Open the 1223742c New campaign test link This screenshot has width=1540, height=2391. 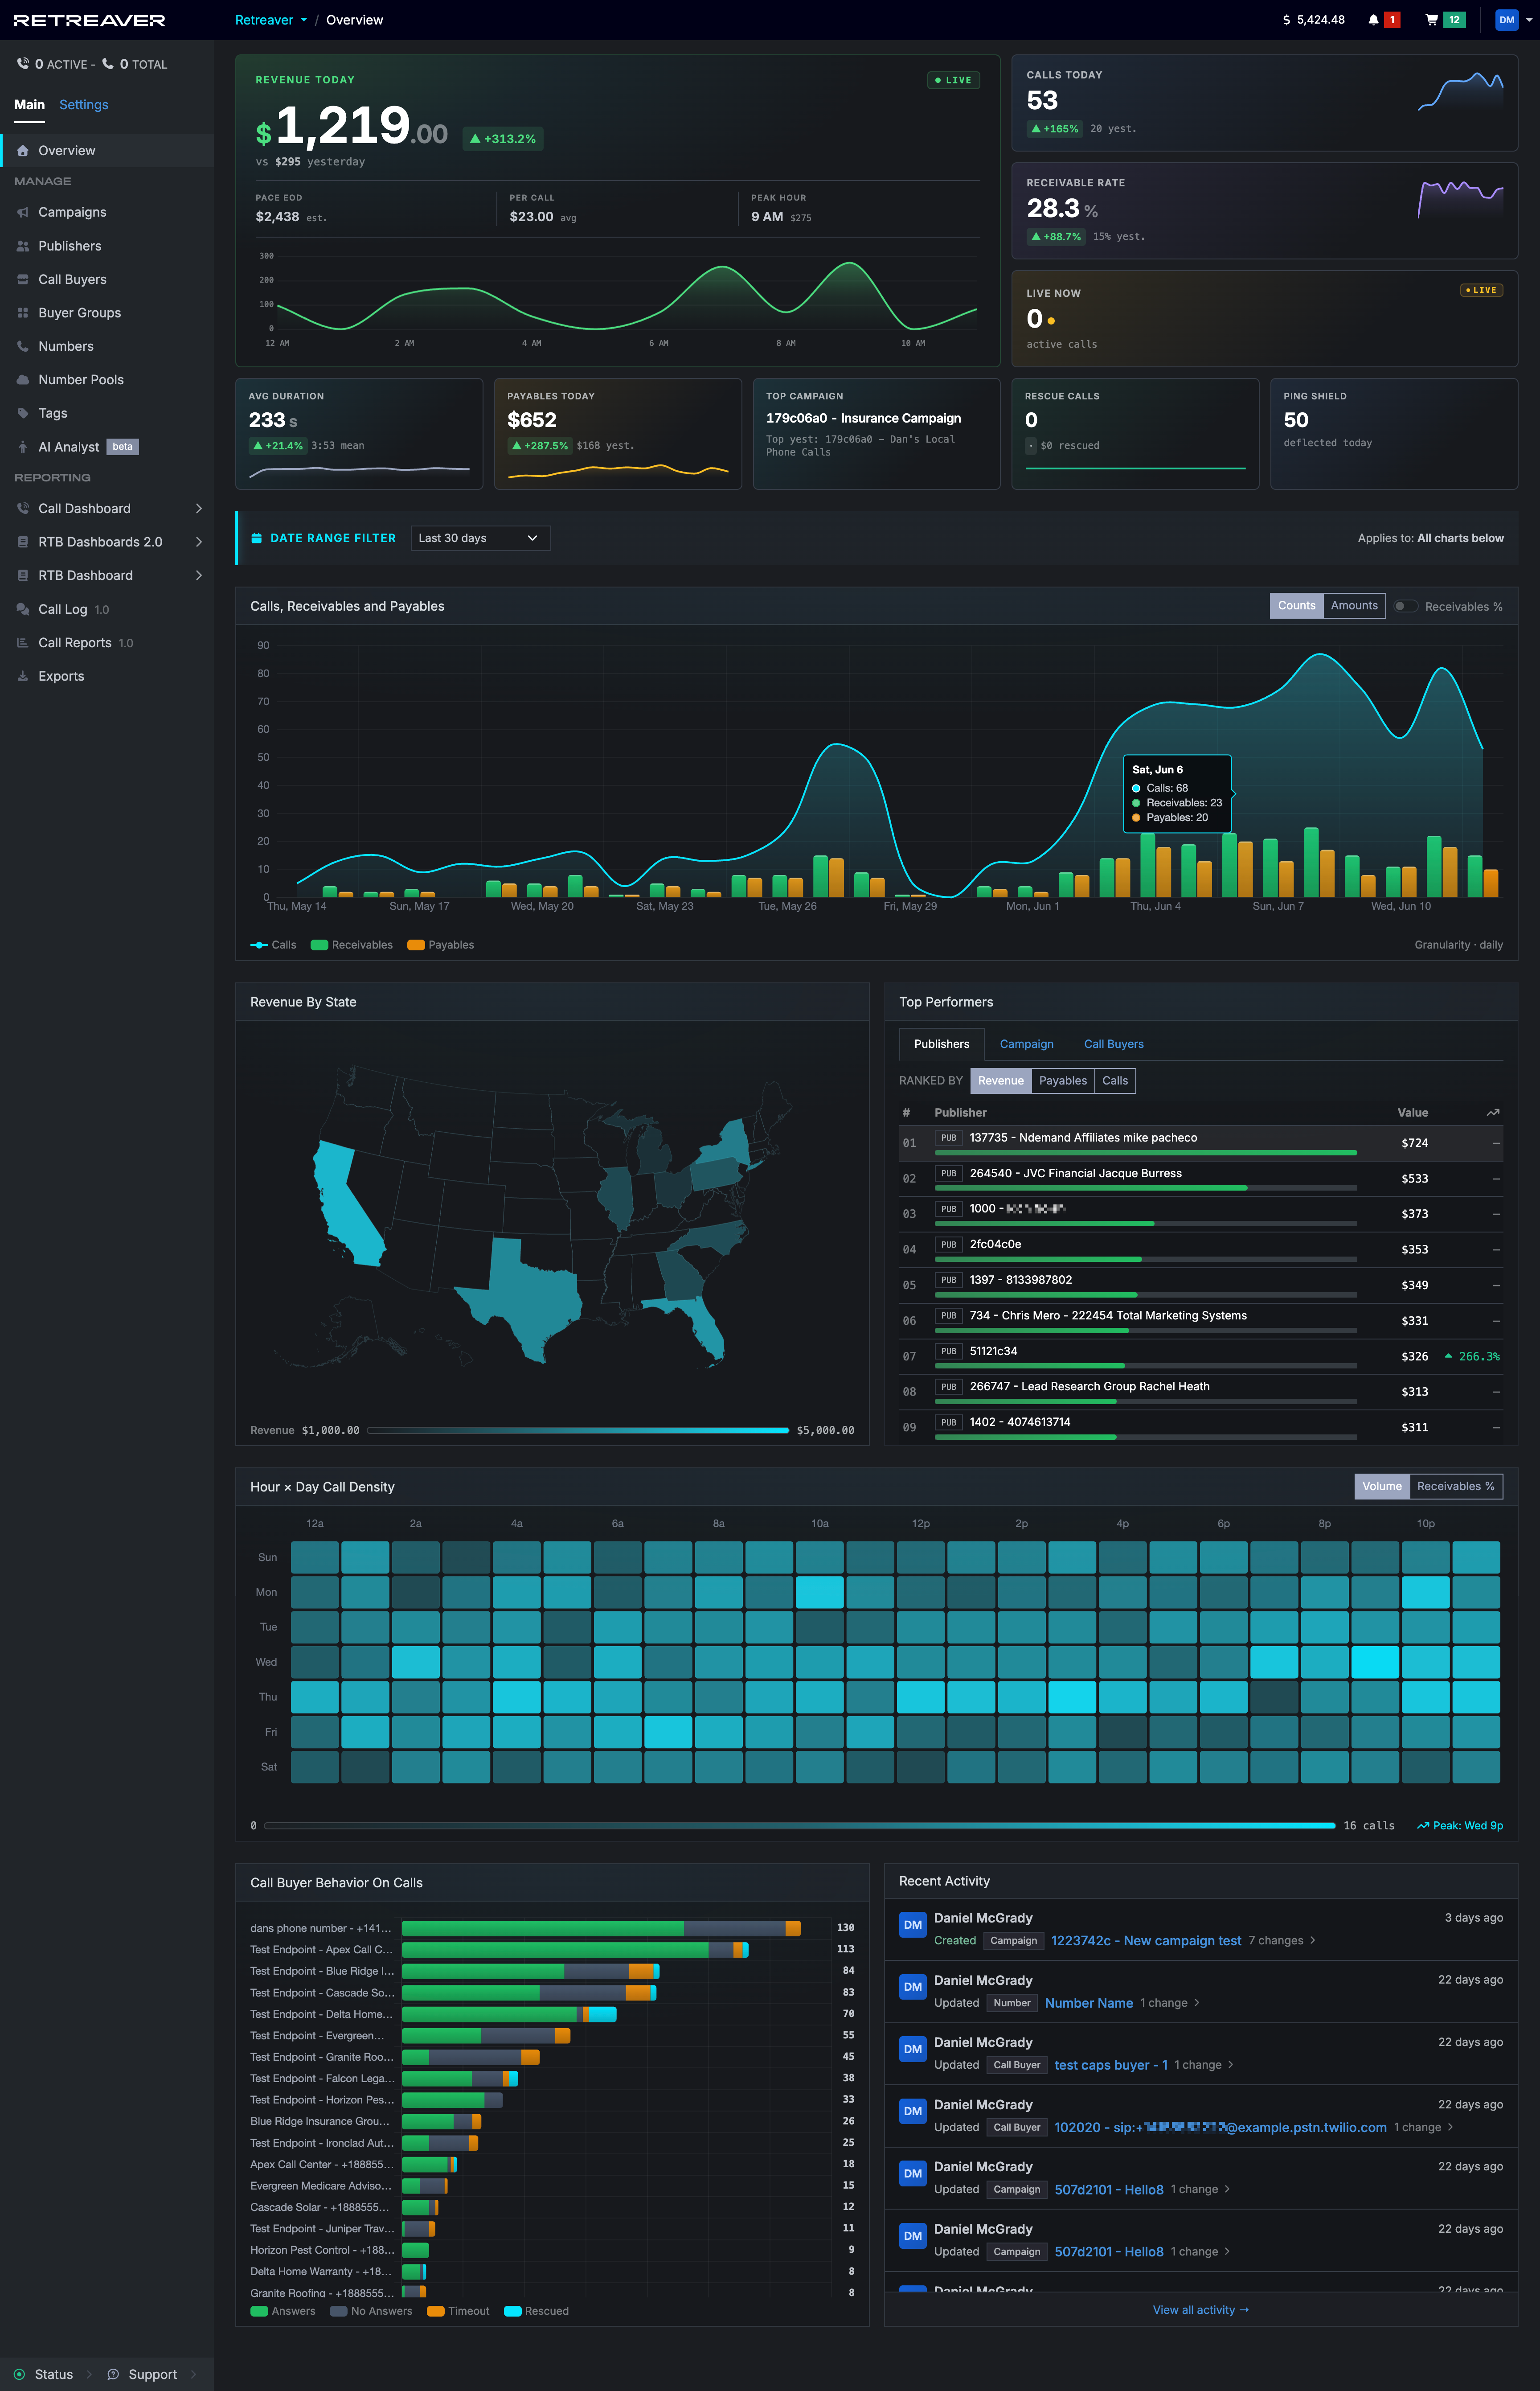(1146, 1941)
